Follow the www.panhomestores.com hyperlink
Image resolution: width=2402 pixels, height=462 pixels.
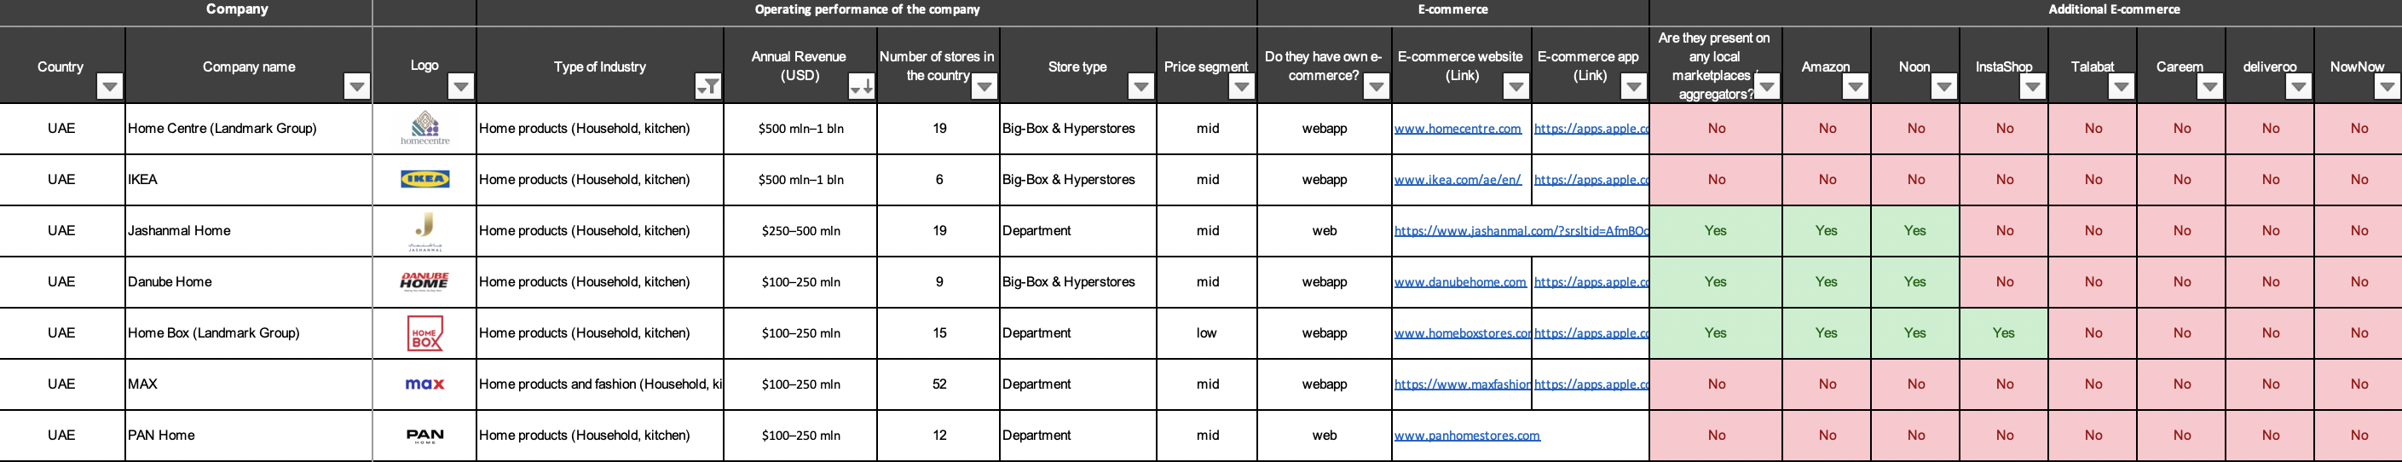[x=1467, y=436]
